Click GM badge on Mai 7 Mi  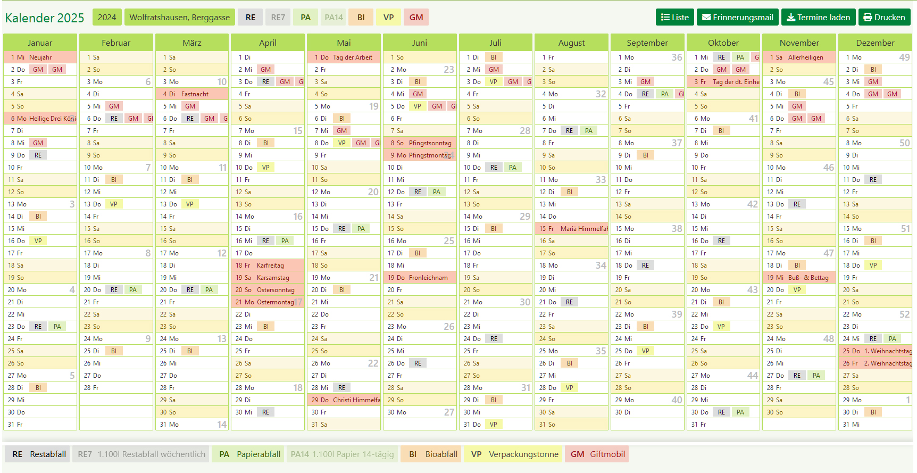[x=342, y=130]
